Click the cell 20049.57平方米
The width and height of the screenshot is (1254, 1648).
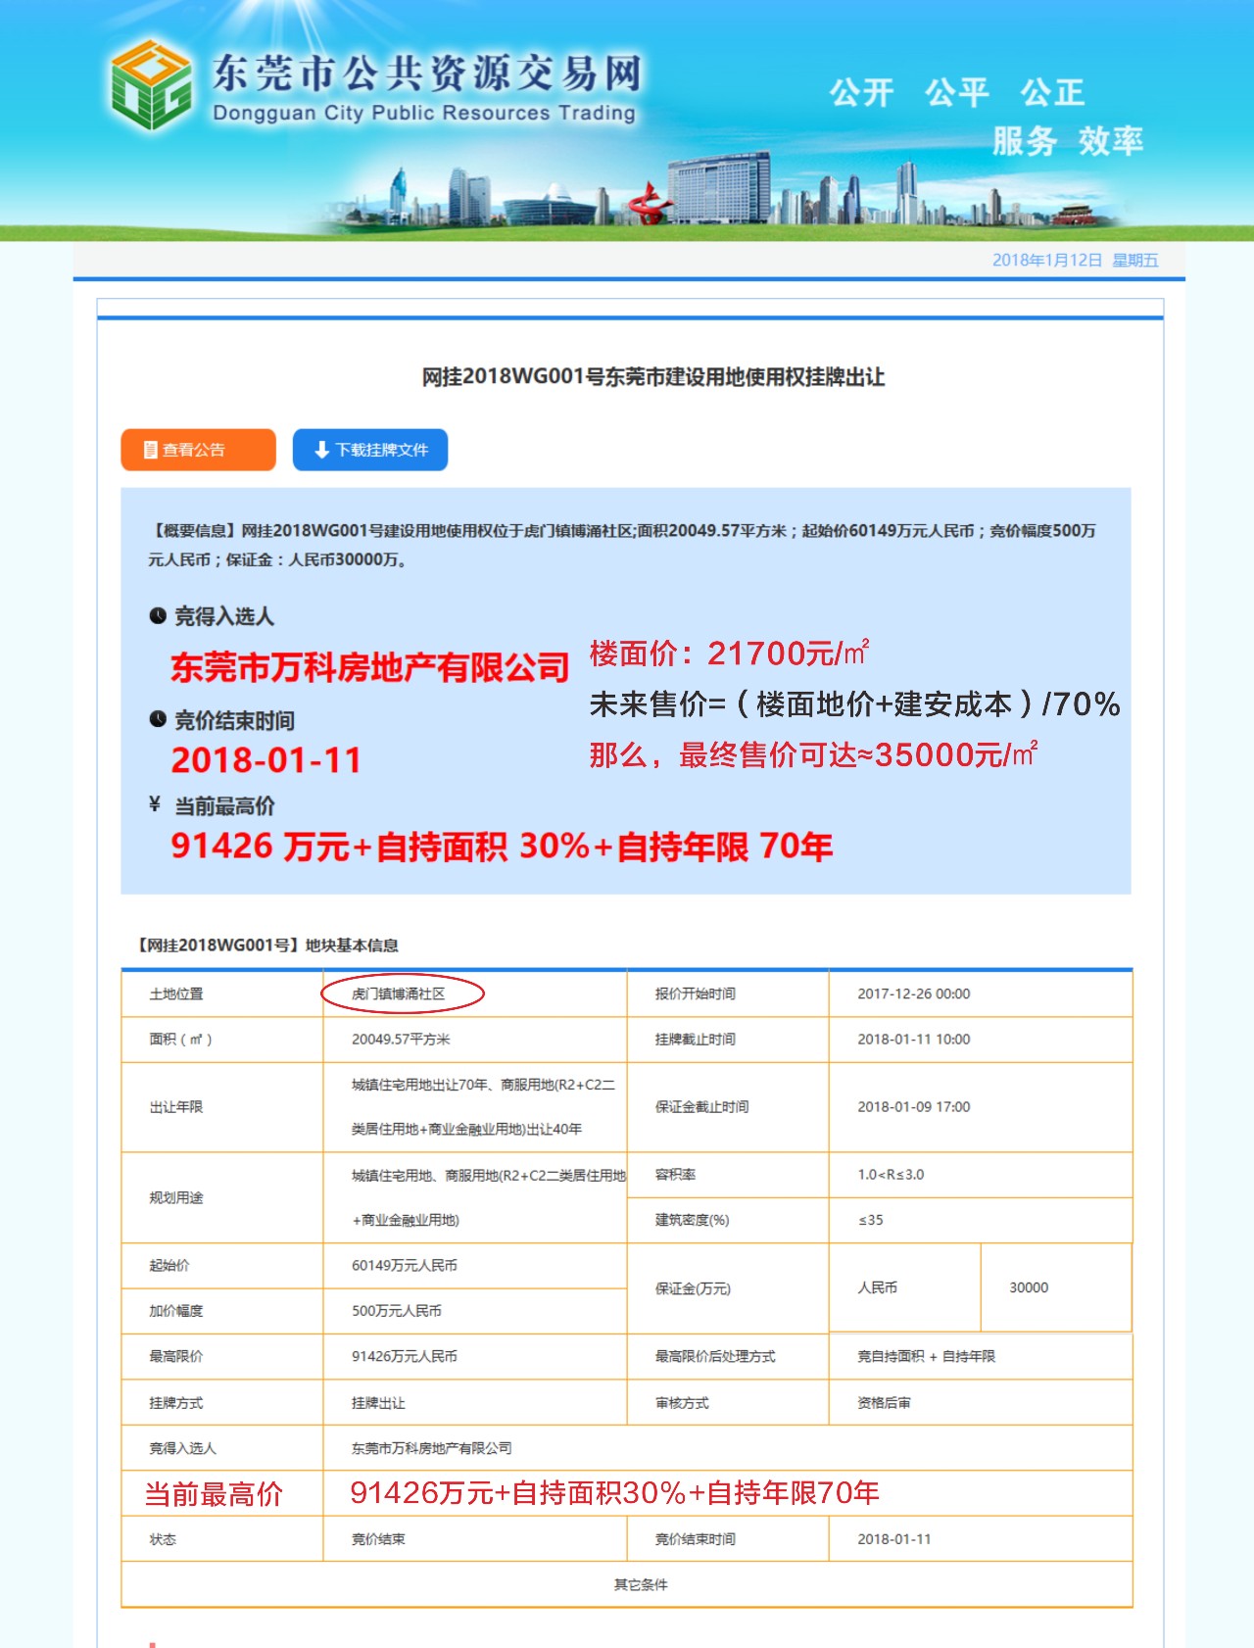click(x=401, y=1040)
